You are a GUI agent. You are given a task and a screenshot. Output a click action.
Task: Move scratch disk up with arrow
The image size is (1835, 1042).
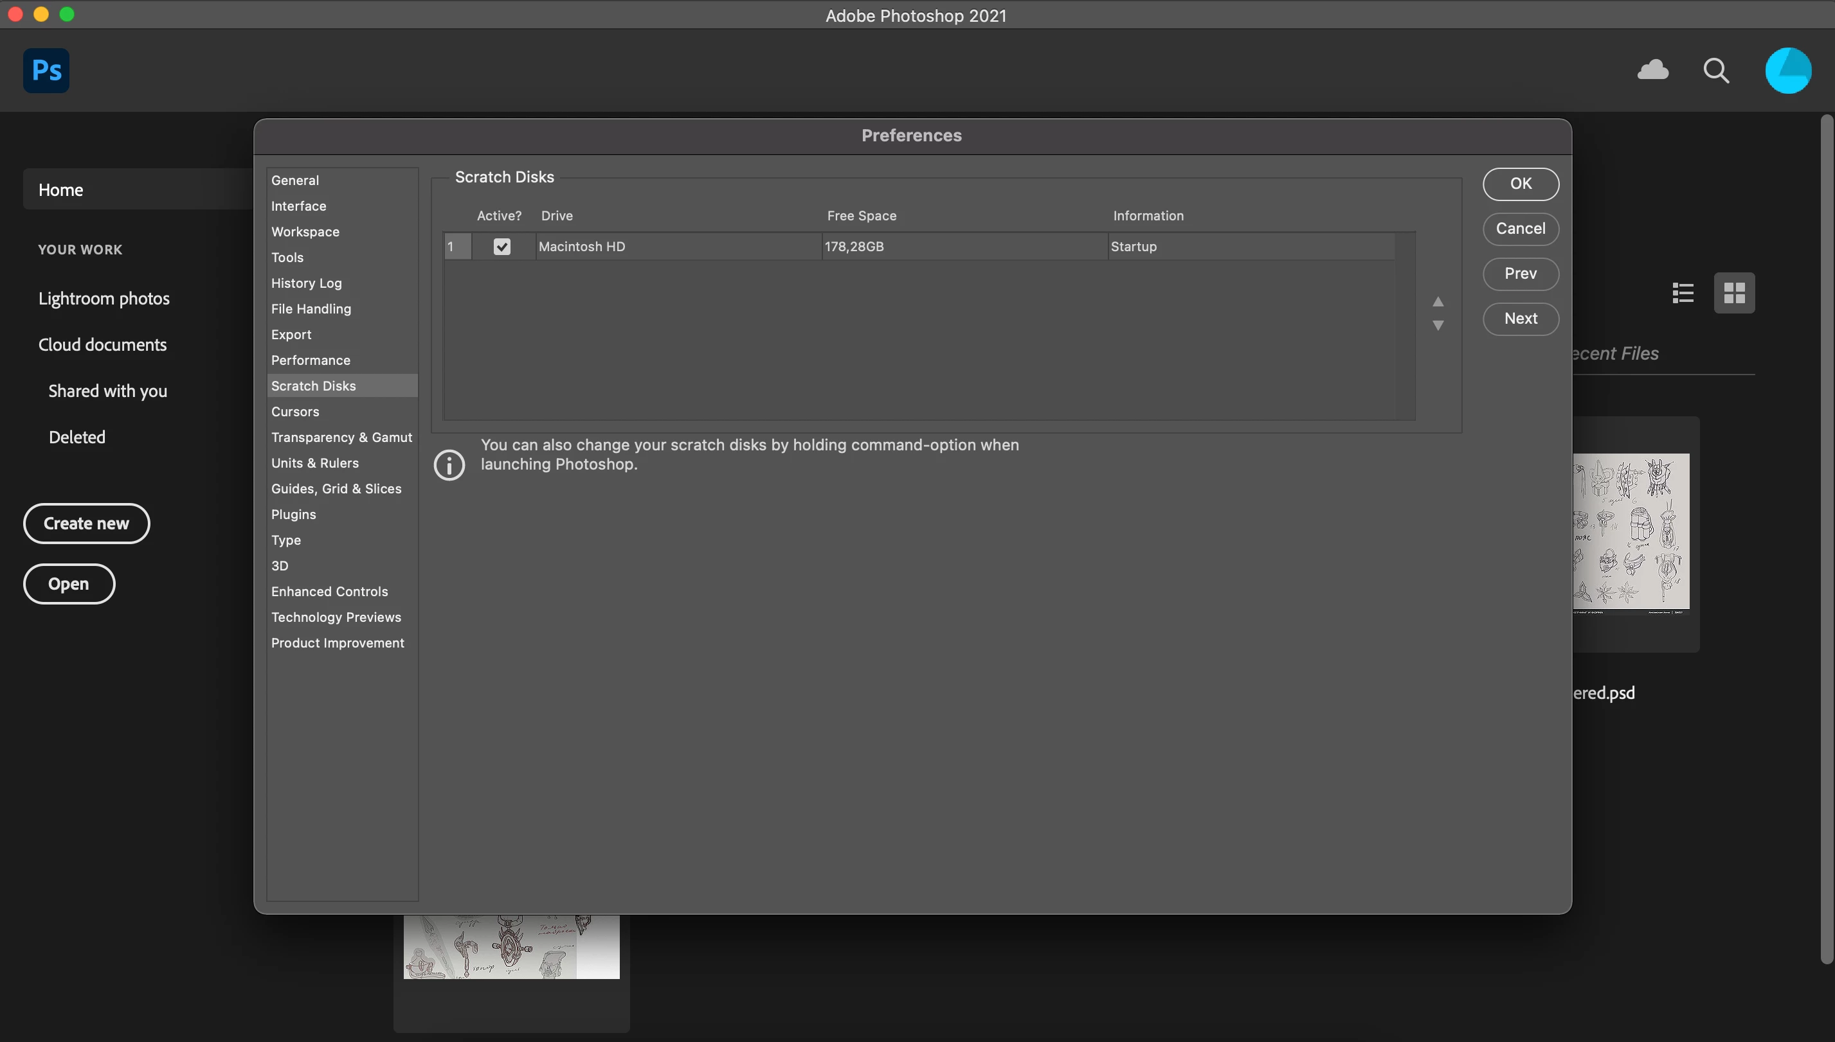(x=1438, y=301)
